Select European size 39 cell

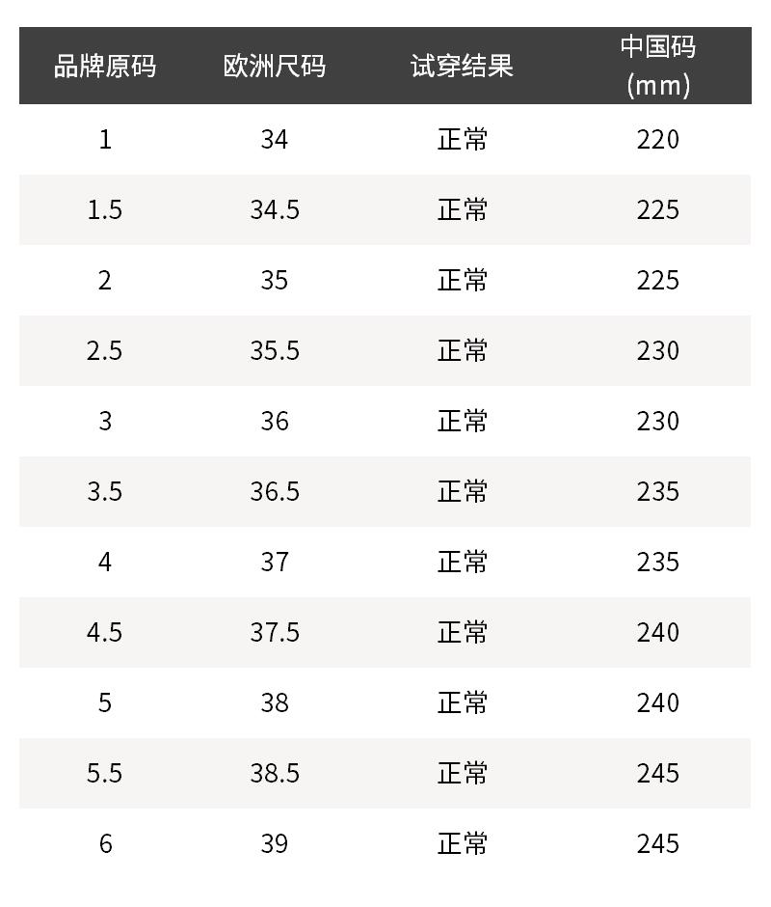(x=275, y=844)
